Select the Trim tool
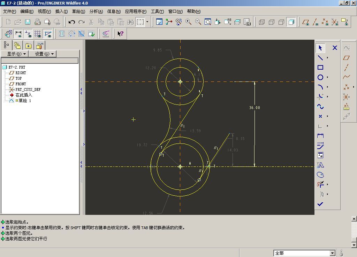The width and height of the screenshot is (357, 257). tap(320, 185)
